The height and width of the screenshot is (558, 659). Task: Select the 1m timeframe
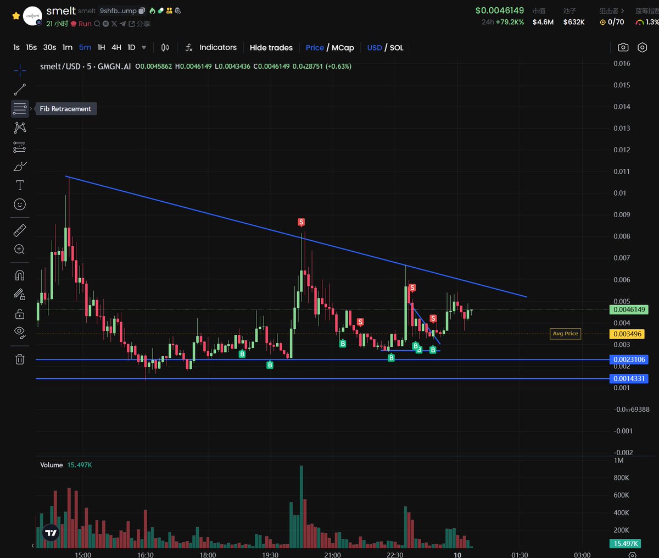click(68, 48)
